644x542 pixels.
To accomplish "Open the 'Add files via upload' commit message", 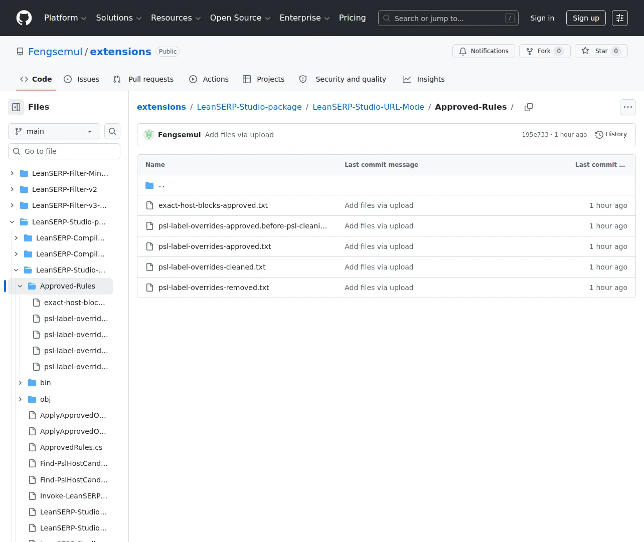I will coord(239,135).
